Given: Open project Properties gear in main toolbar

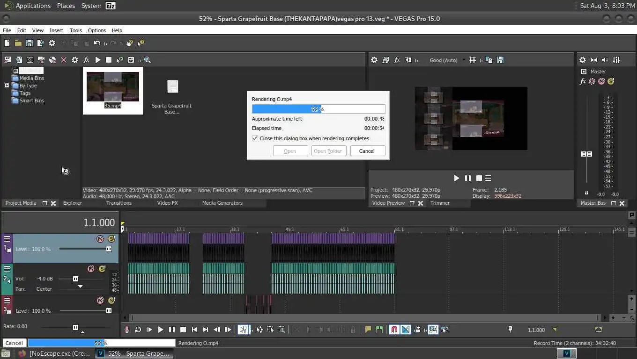Looking at the screenshot, I should pyautogui.click(x=52, y=43).
